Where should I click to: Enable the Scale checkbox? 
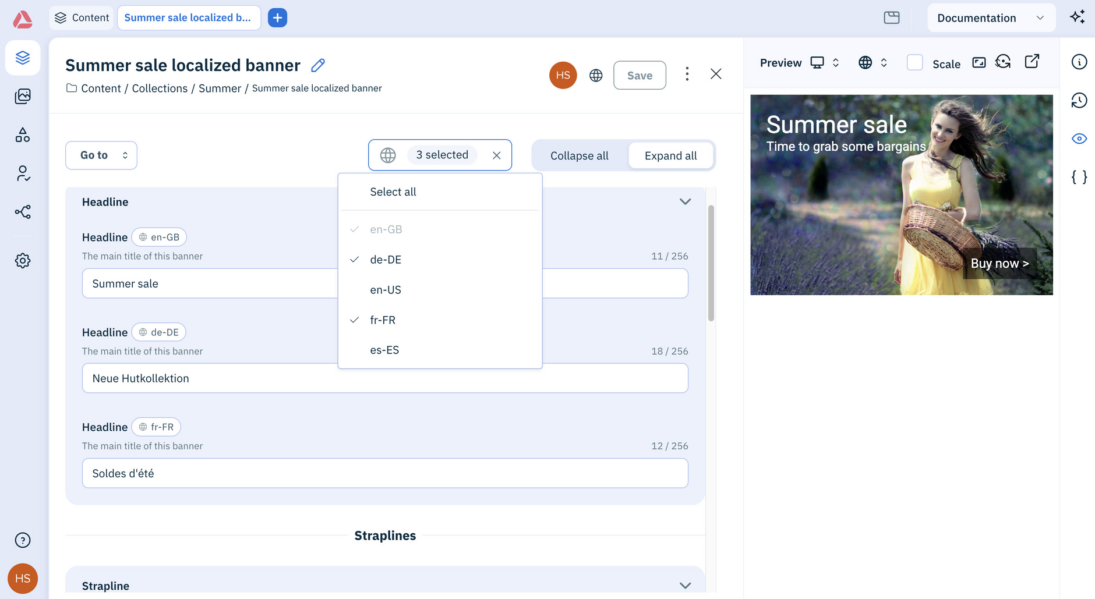point(915,62)
